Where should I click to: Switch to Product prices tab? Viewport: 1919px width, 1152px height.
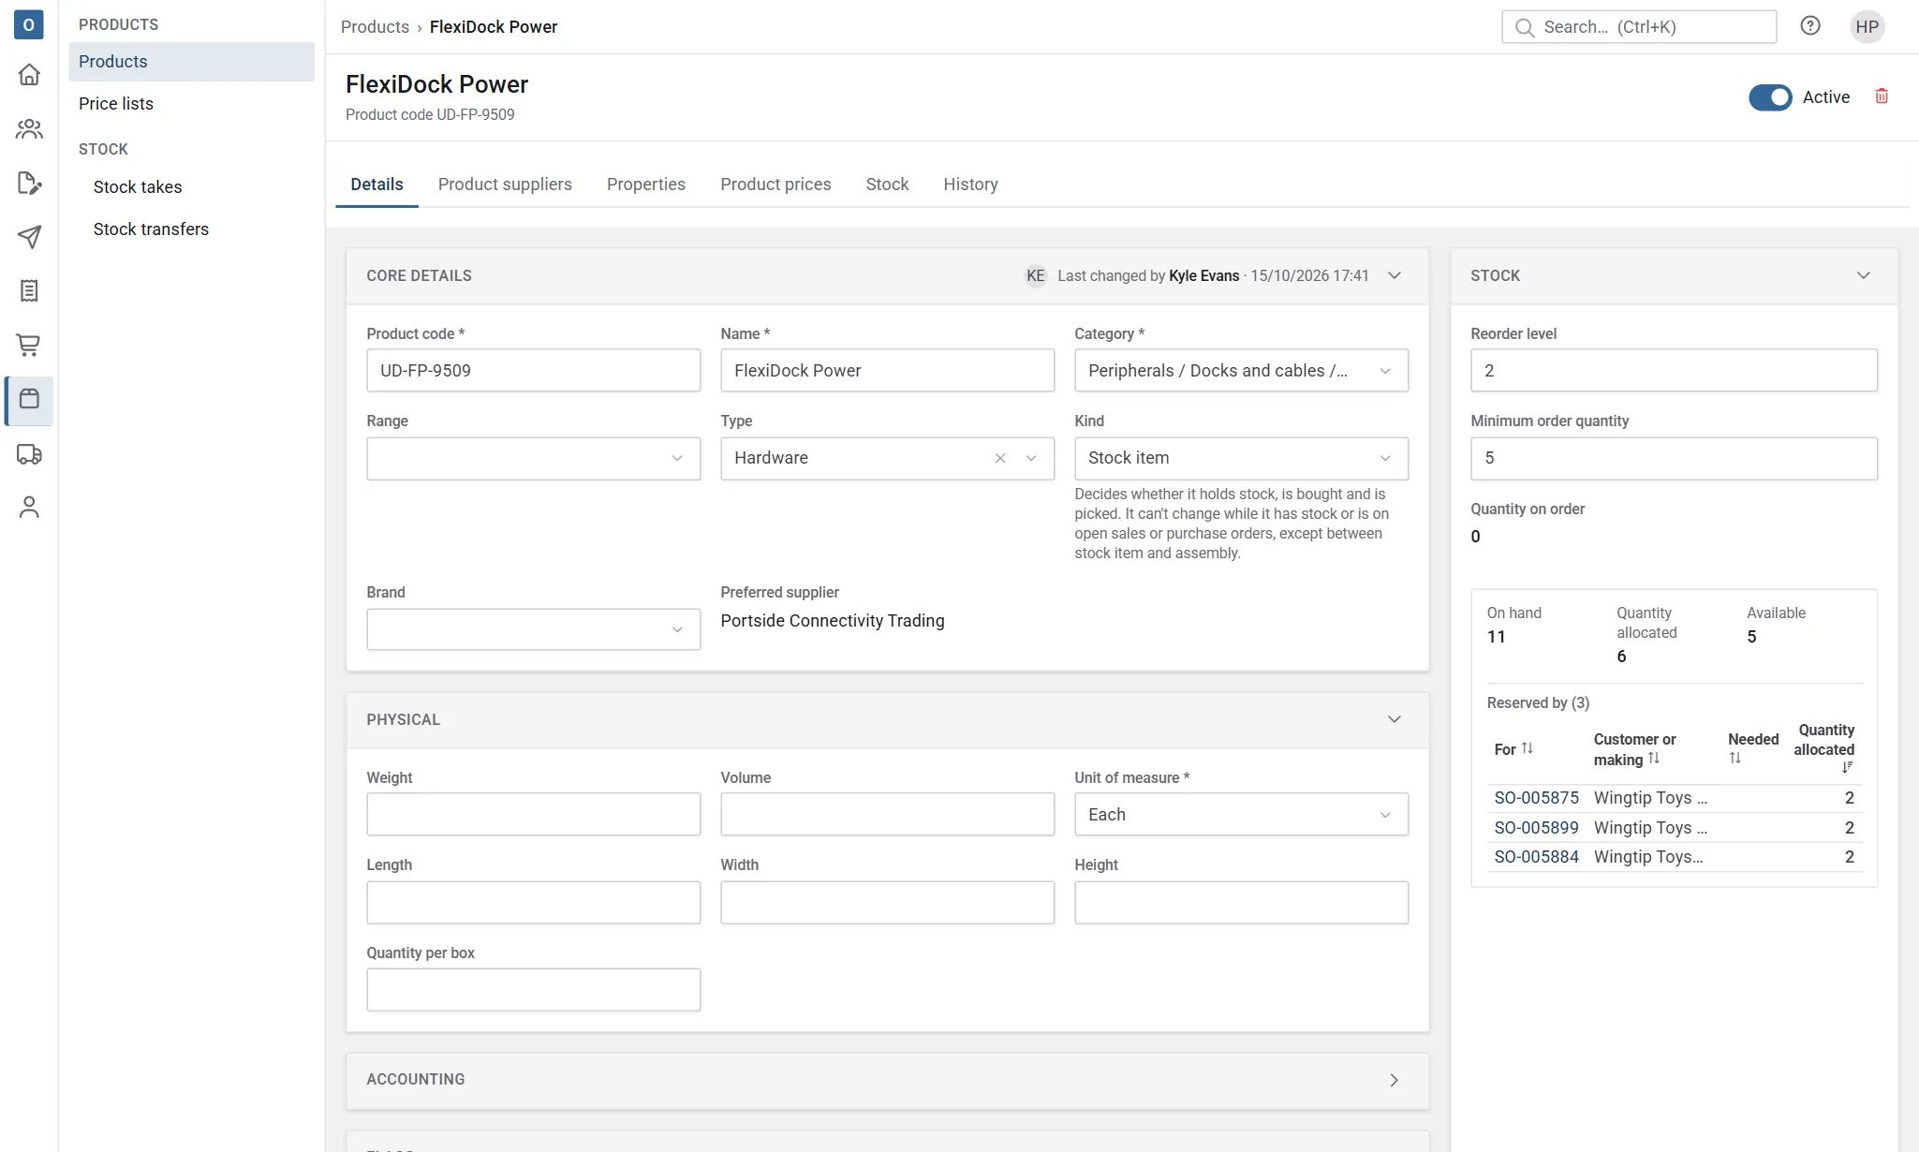(775, 185)
